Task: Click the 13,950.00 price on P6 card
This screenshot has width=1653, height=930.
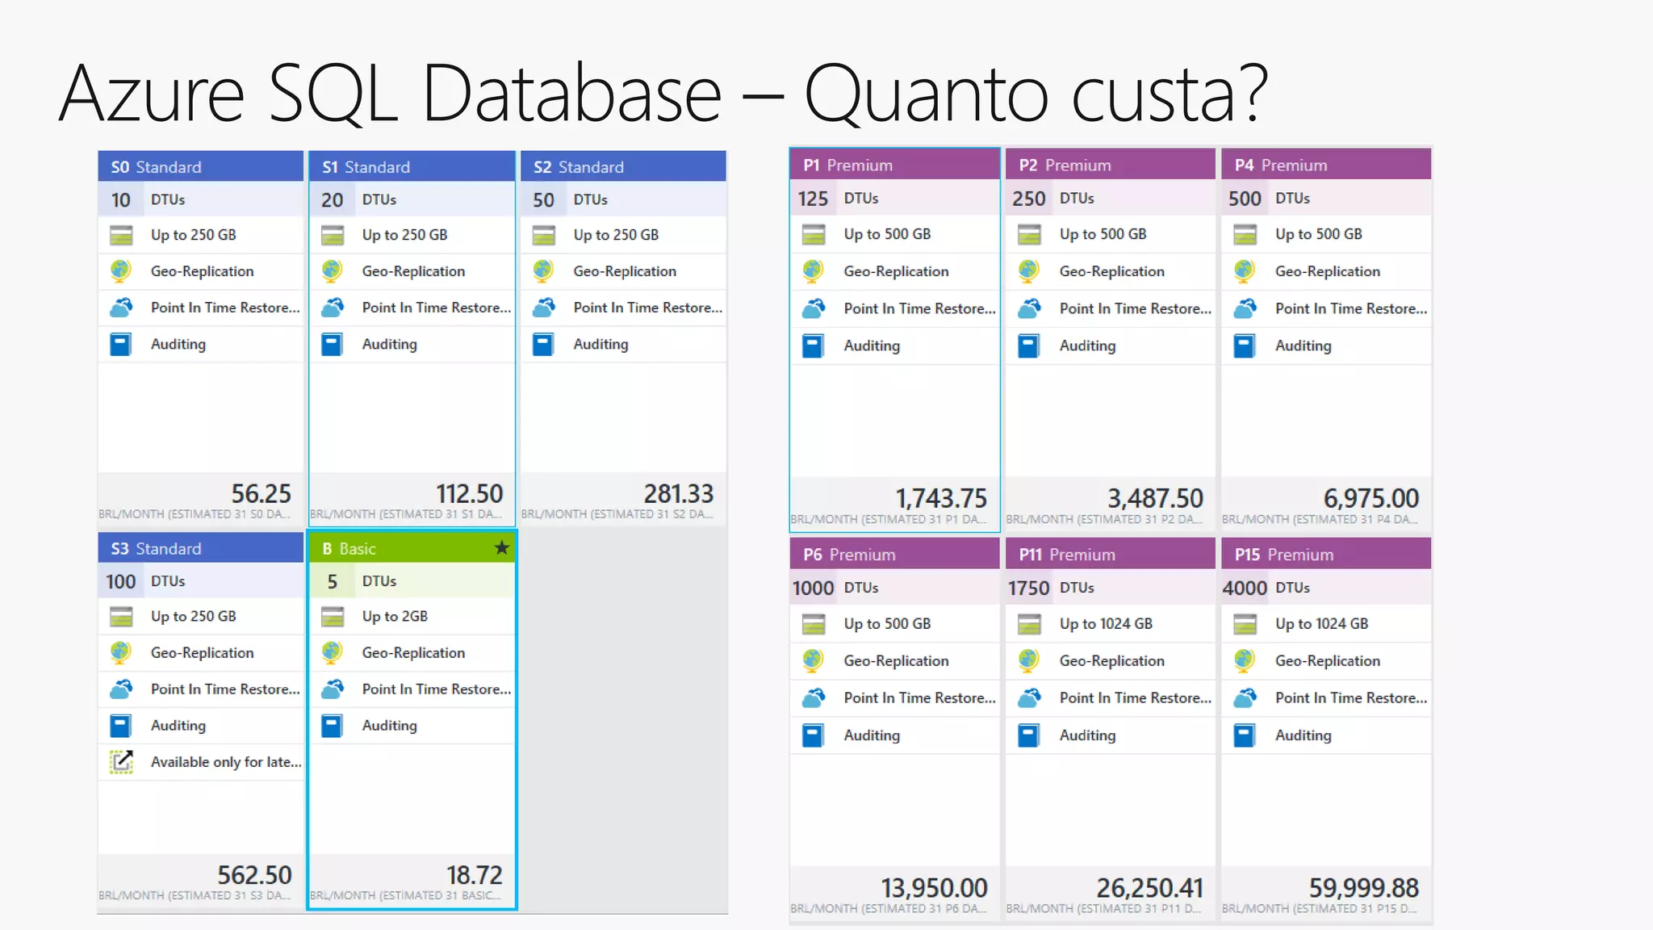Action: tap(934, 888)
